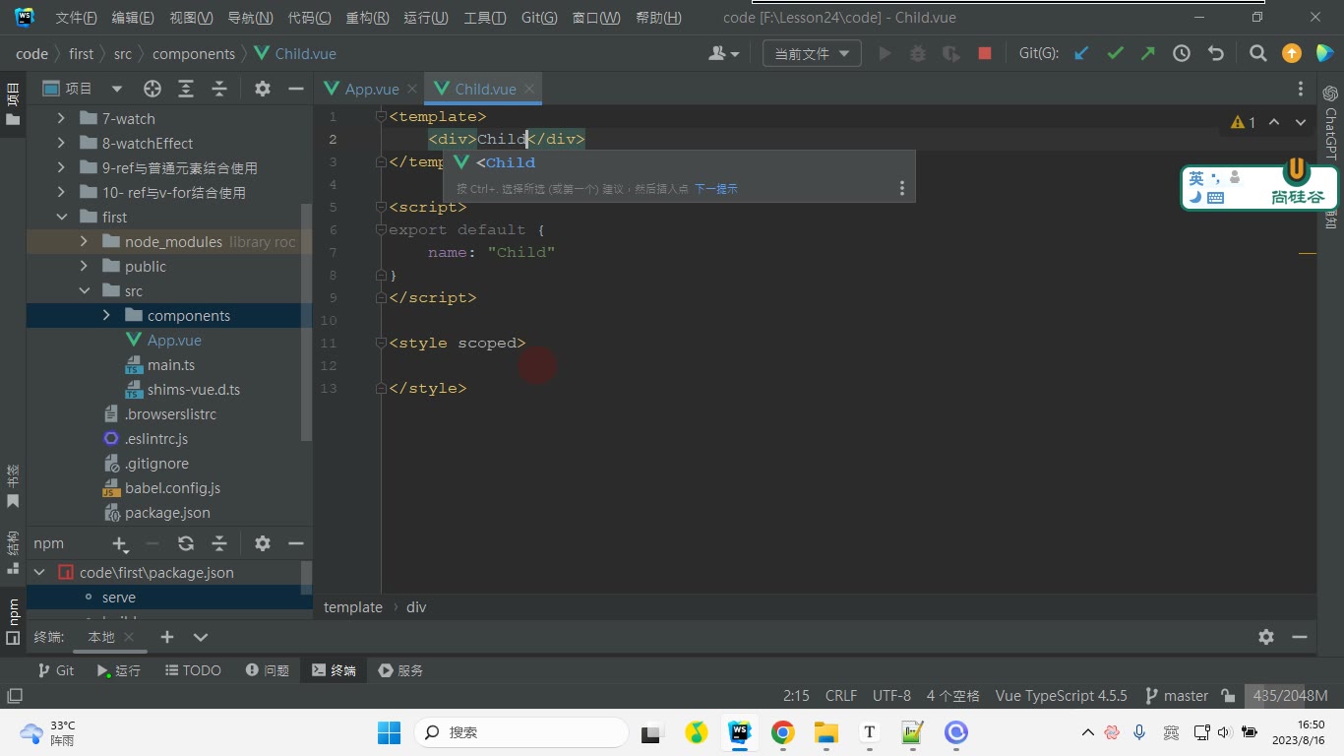Viewport: 1344px width, 756px height.
Task: Run the current file with the green play icon
Action: pos(885,54)
